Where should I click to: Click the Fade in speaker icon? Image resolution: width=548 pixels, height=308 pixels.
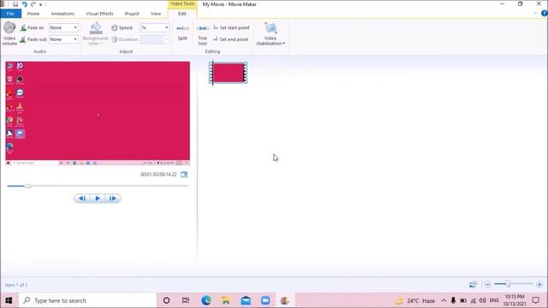23,28
